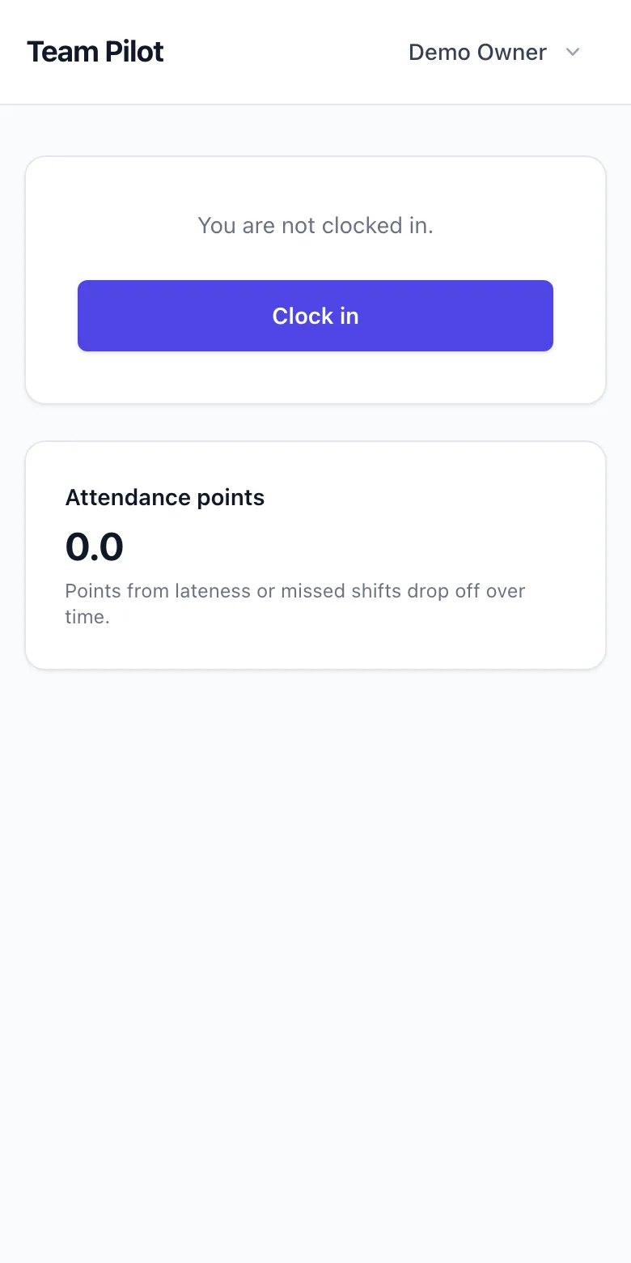
Task: Click the purple Clock in button
Action: click(x=315, y=316)
